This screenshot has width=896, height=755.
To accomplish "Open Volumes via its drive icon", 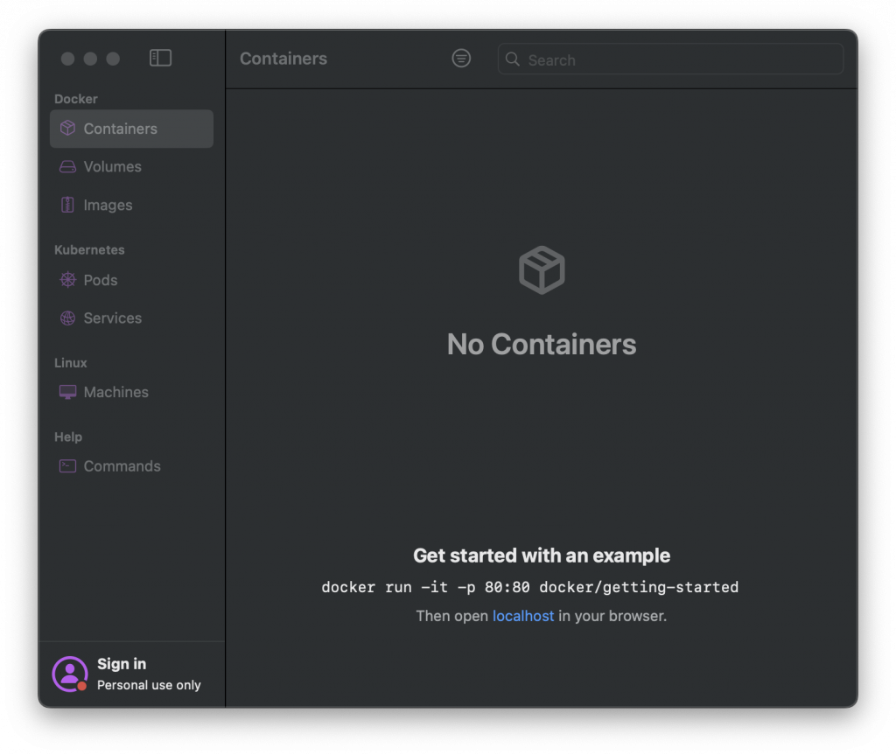I will pyautogui.click(x=67, y=166).
